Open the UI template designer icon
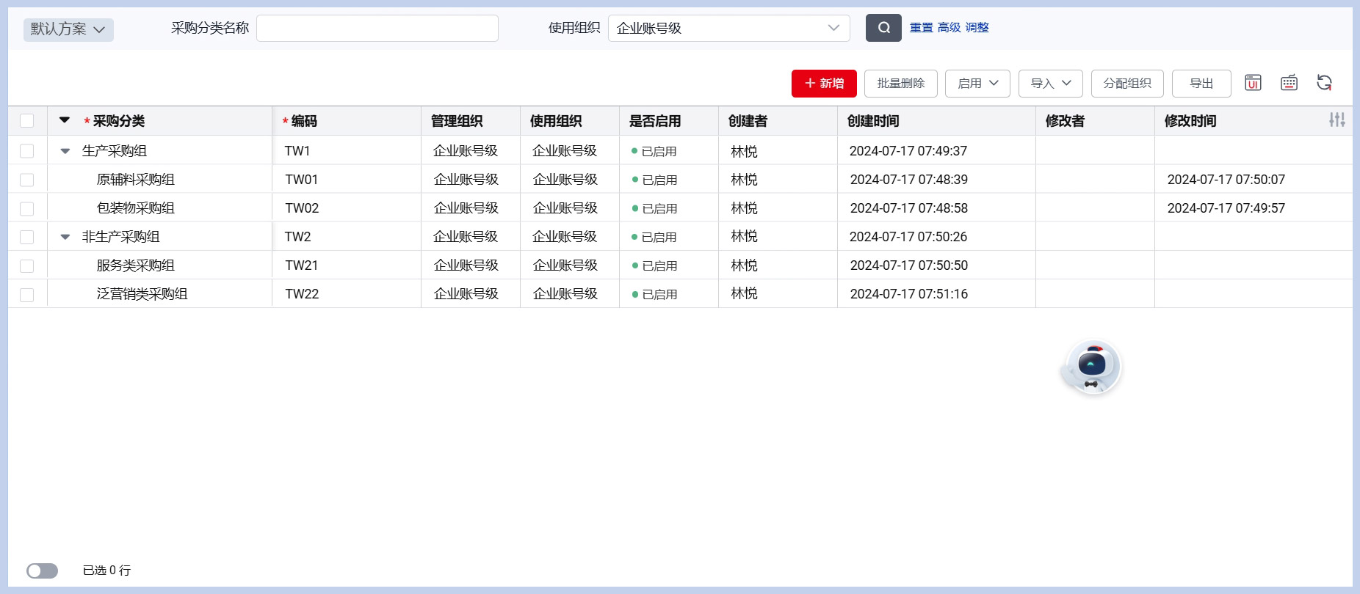Viewport: 1360px width, 594px height. 1253,83
